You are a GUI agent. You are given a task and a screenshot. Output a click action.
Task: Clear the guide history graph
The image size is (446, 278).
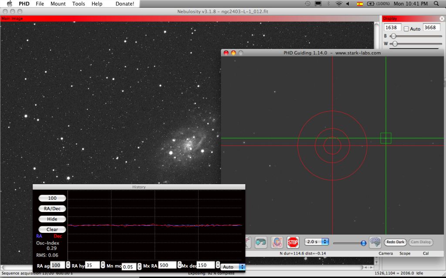(x=52, y=229)
